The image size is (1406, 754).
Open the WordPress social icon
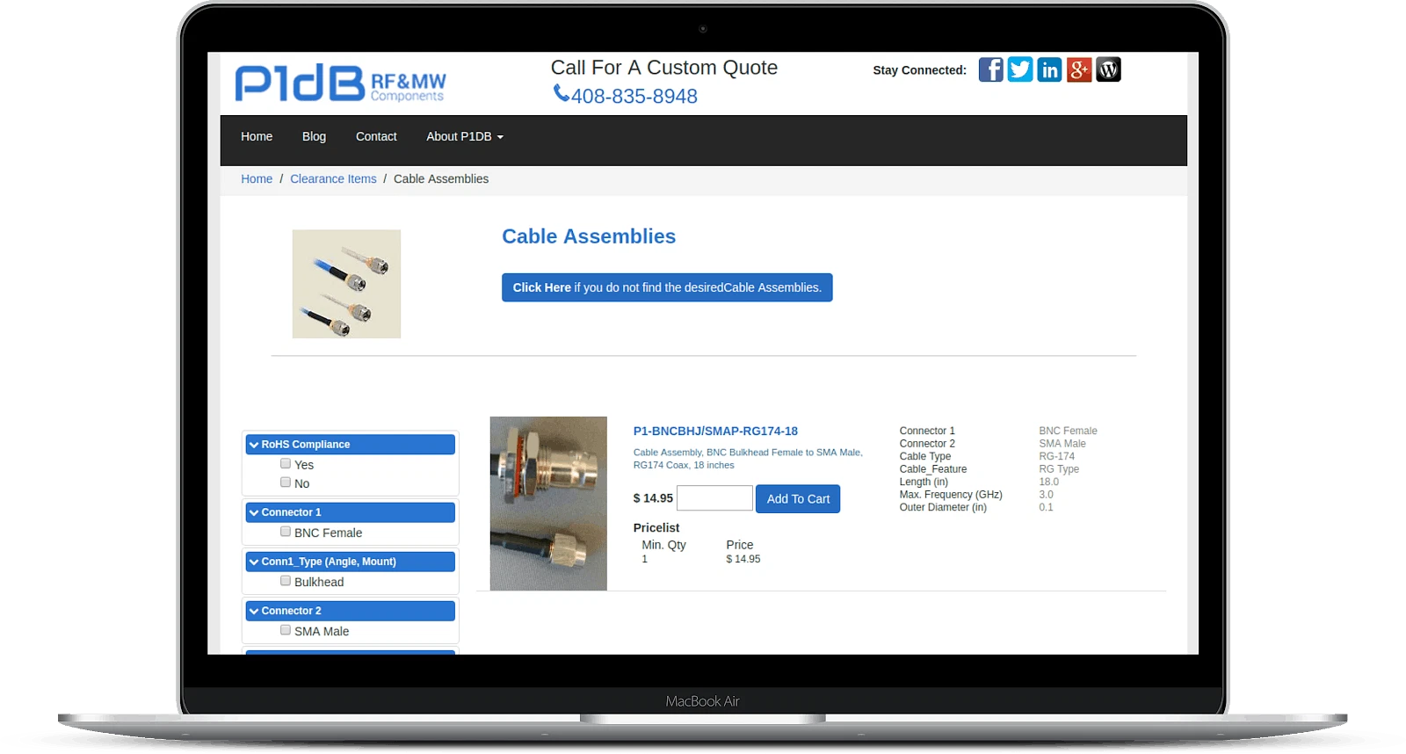[x=1108, y=70]
